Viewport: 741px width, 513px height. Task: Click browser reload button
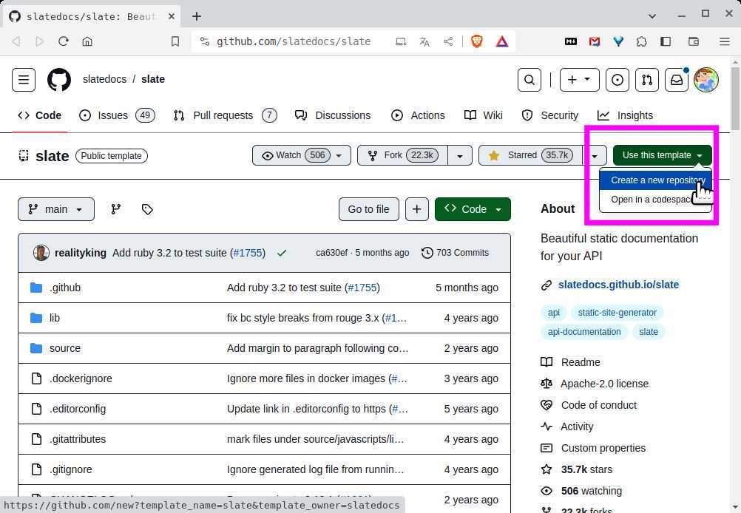point(64,41)
